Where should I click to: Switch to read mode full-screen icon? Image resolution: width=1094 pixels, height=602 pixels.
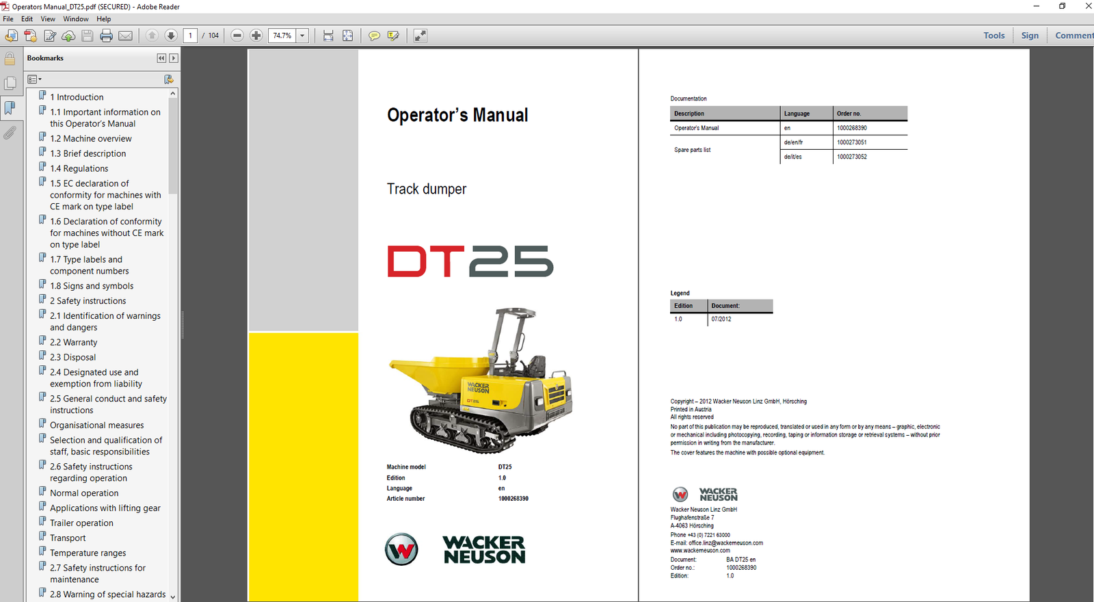pyautogui.click(x=420, y=36)
